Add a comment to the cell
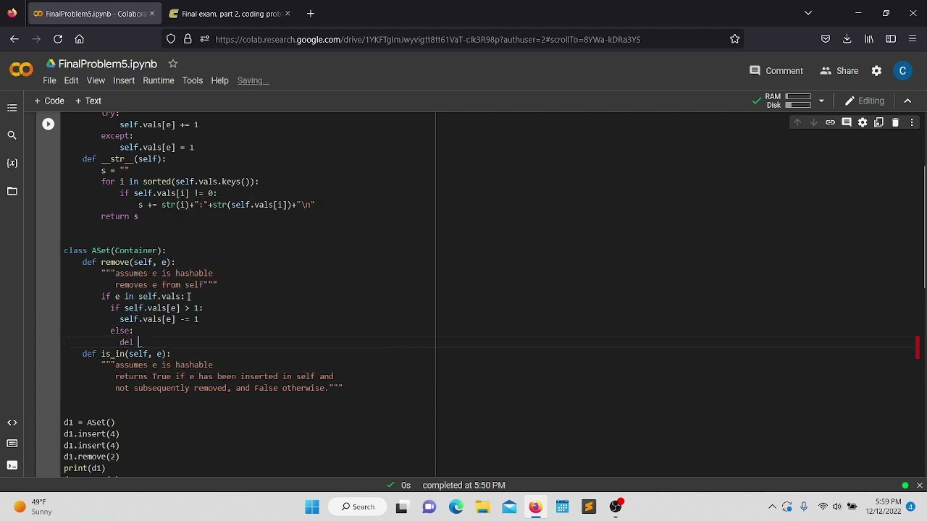927x521 pixels. pyautogui.click(x=846, y=122)
